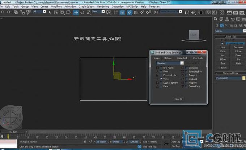
Task: Open Select by Name tool
Action: point(56,12)
